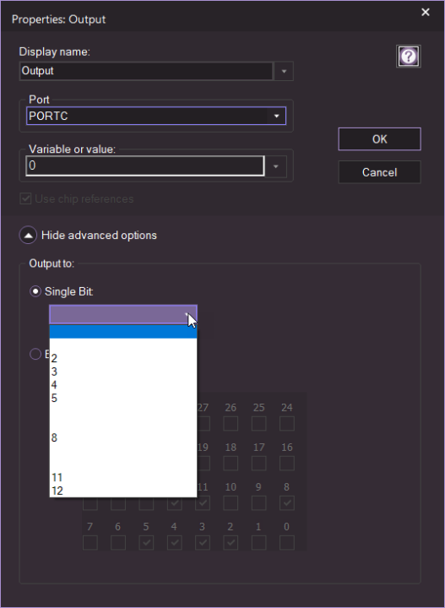
Task: Confirm with the OK button
Action: [x=379, y=138]
